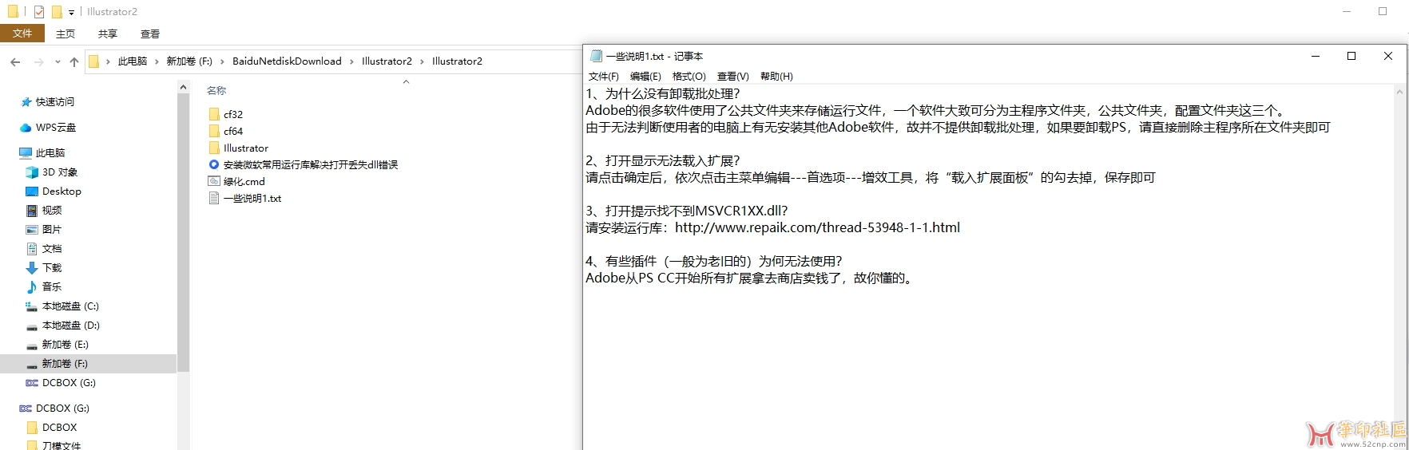Image resolution: width=1409 pixels, height=450 pixels.
Task: Open Notepad 帮助(H) menu
Action: [776, 77]
